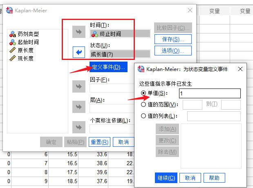Click the 终止时间 entry in the time field
The image size is (253, 188).
pyautogui.click(x=120, y=34)
